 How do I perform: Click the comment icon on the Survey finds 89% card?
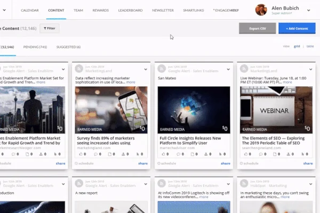tap(95, 154)
